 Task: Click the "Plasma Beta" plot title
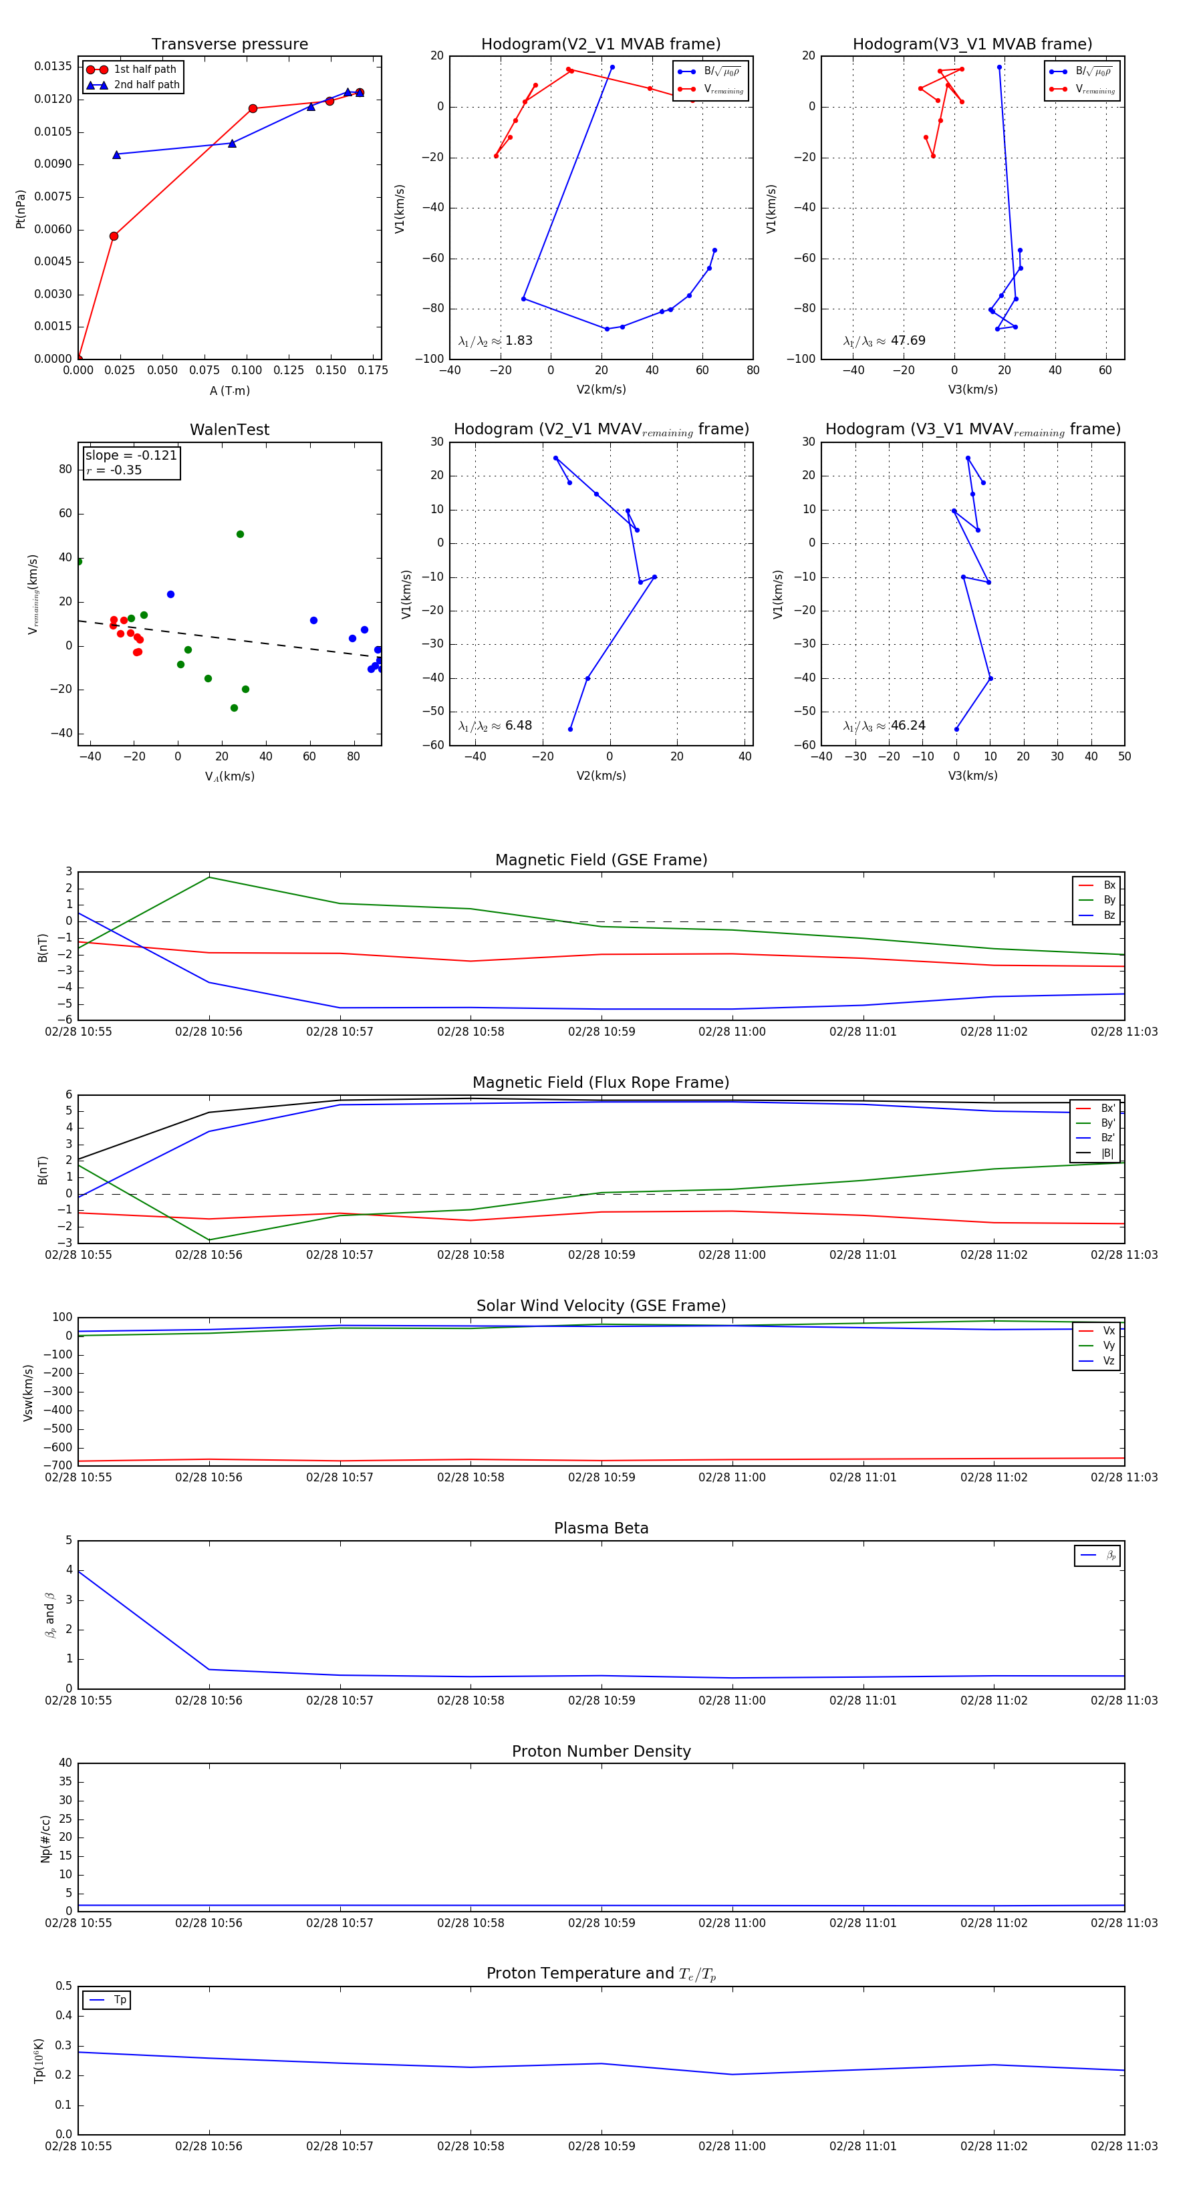click(601, 1528)
